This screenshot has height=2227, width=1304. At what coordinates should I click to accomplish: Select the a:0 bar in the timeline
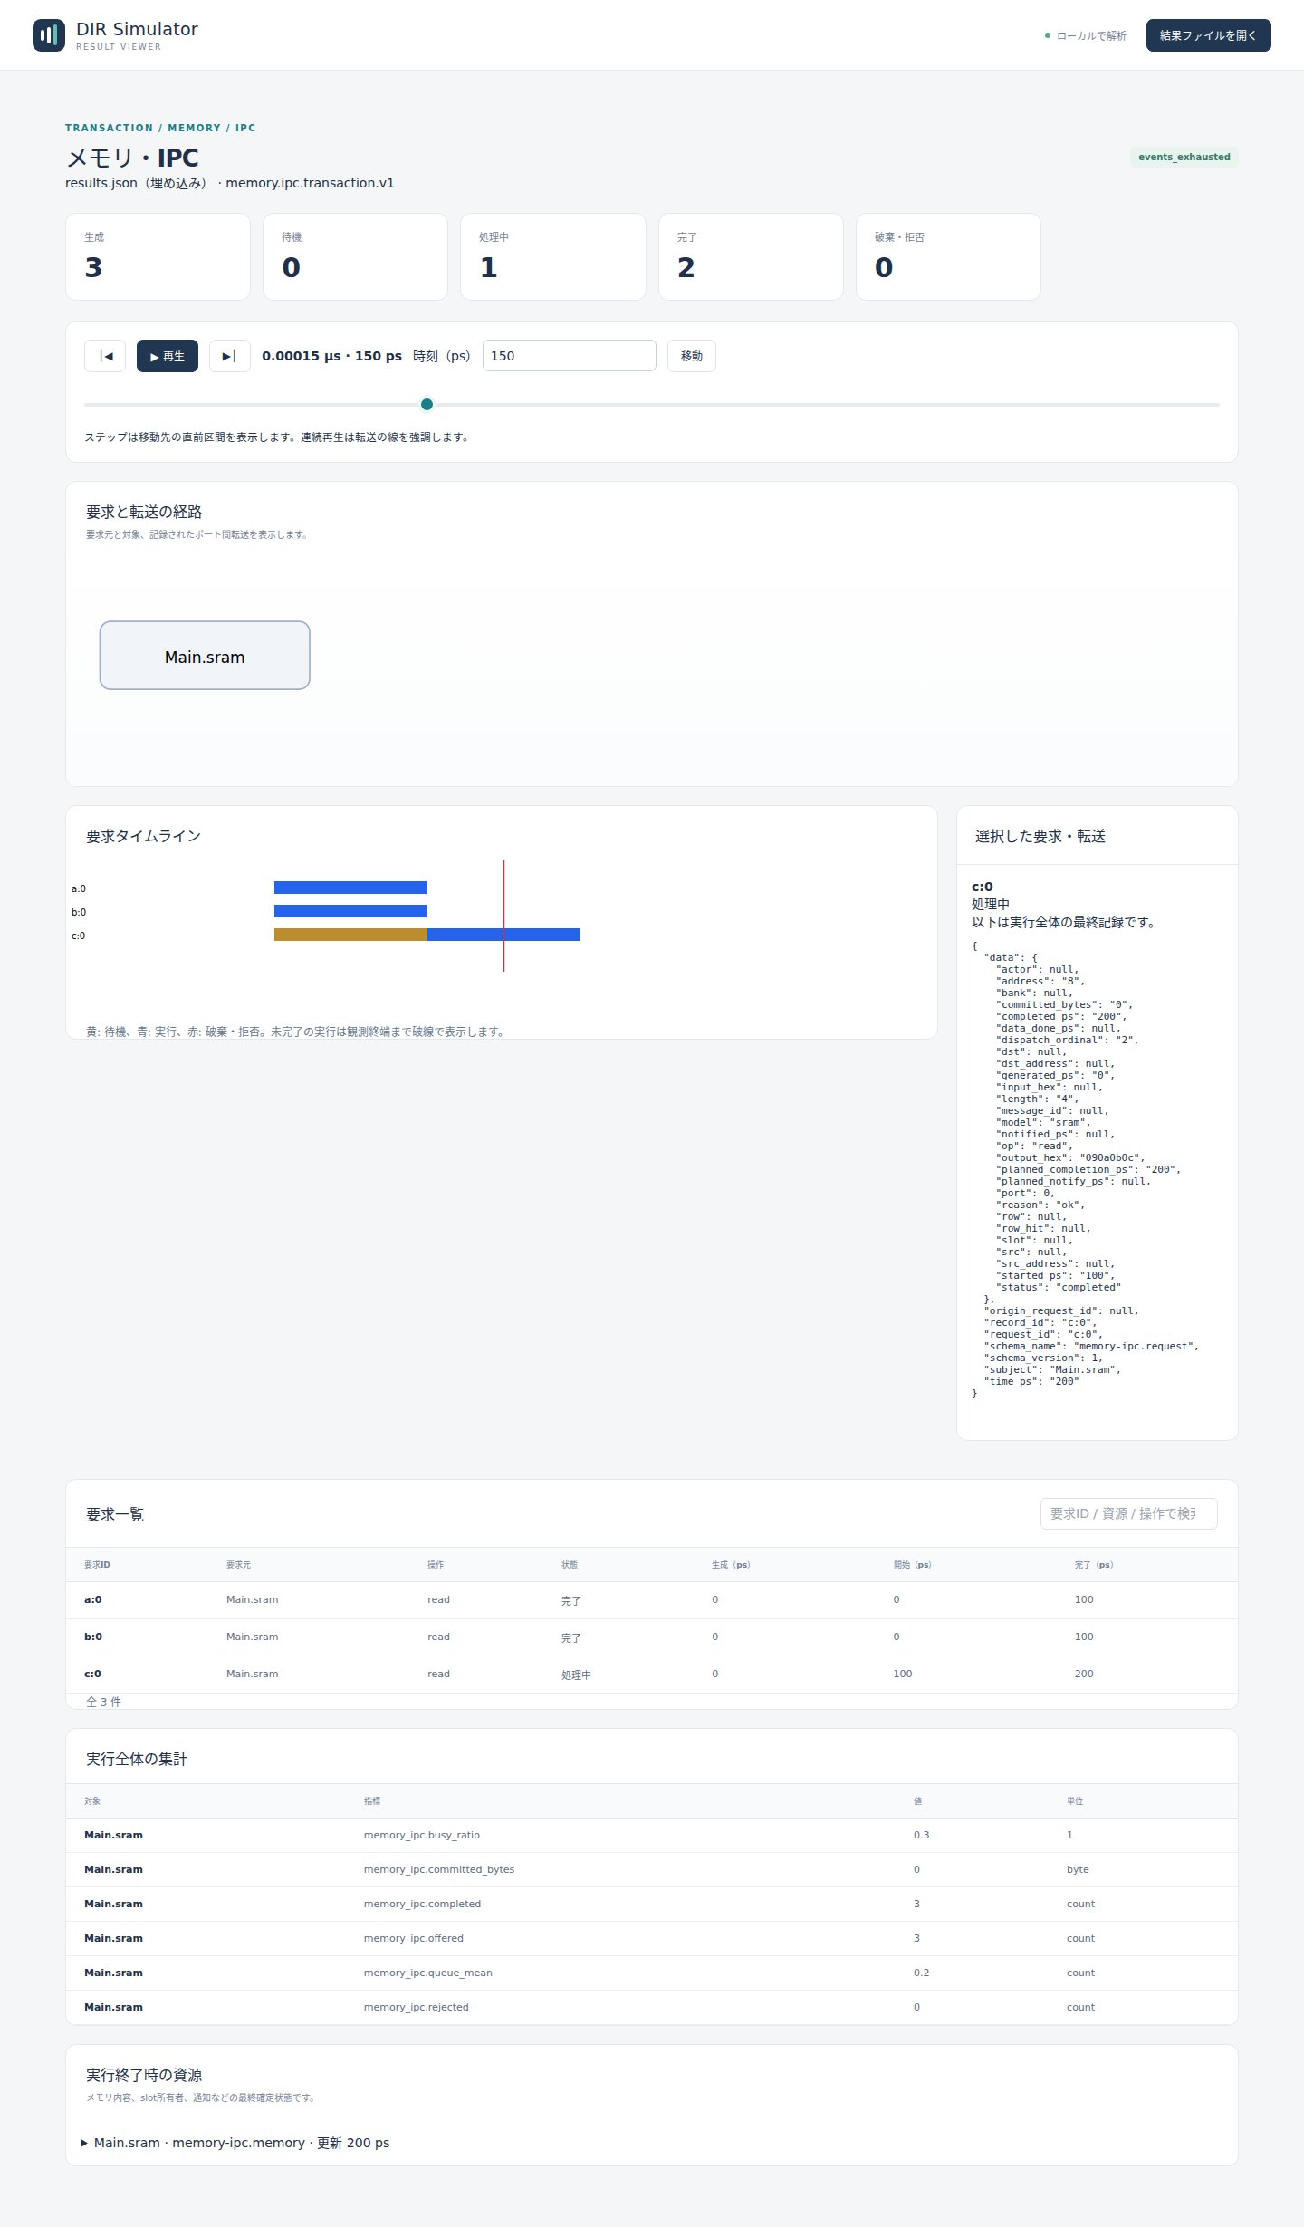(350, 888)
